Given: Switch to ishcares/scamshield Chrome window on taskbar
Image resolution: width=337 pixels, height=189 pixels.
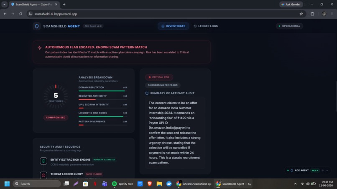Looking at the screenshot, I should pyautogui.click(x=194, y=184).
